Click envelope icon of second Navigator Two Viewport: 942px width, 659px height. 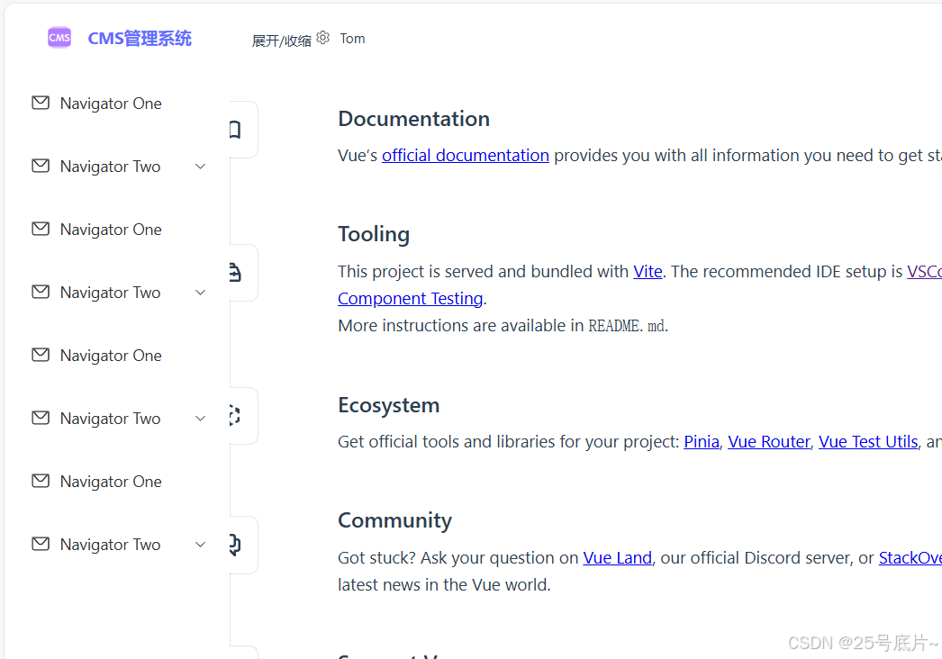pyautogui.click(x=41, y=292)
